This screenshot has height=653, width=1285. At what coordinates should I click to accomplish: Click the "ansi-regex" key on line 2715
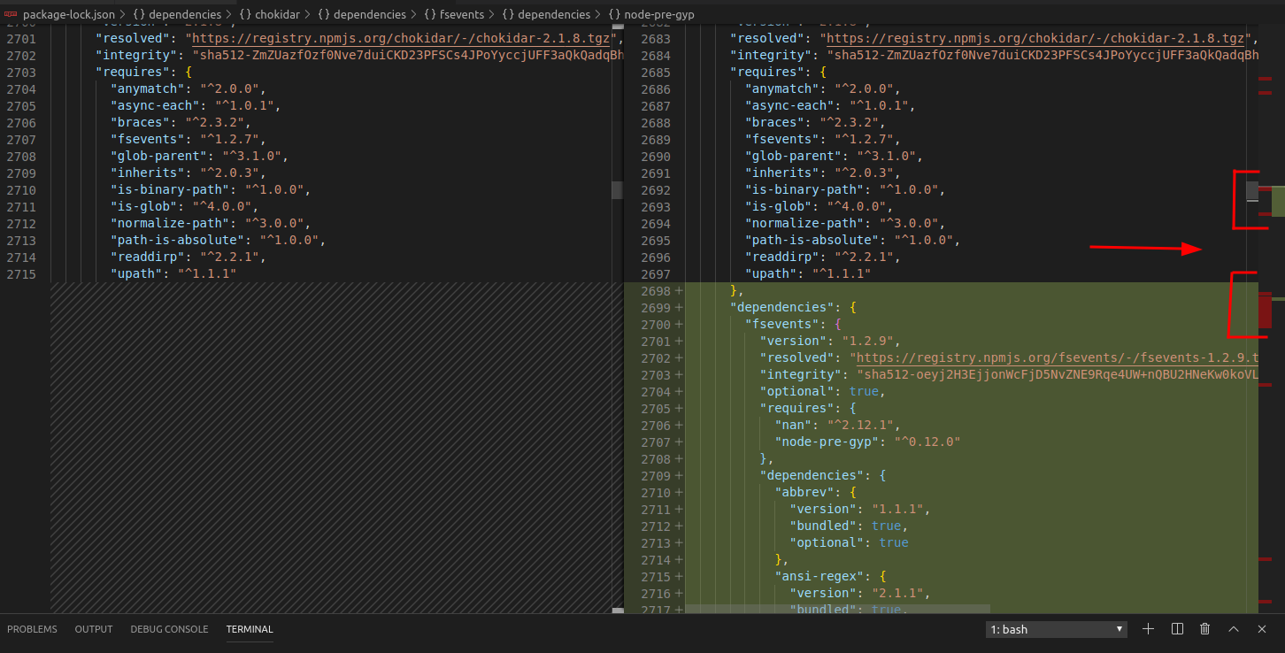[x=819, y=577]
